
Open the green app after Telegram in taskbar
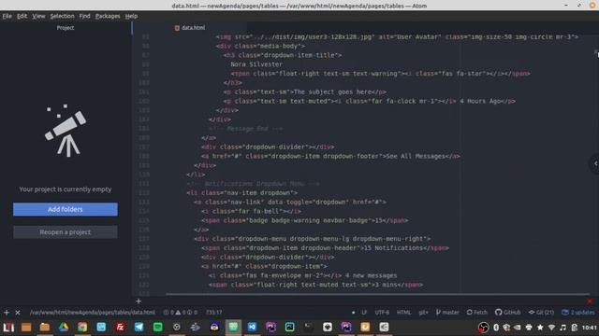coord(158,327)
